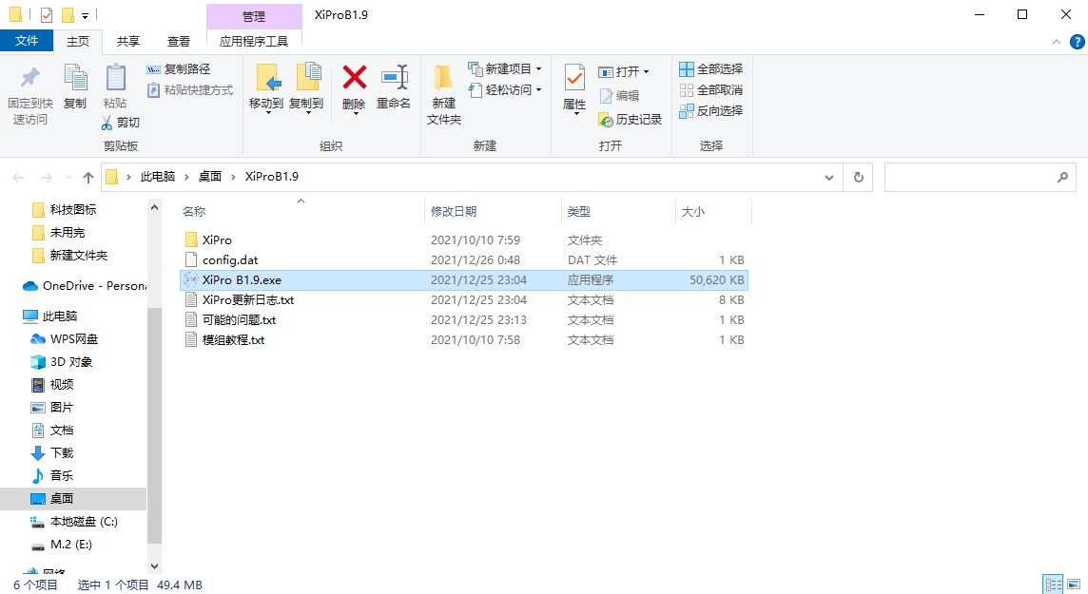Click 全部取消 (Select none)
The image size is (1088, 594).
click(x=711, y=90)
